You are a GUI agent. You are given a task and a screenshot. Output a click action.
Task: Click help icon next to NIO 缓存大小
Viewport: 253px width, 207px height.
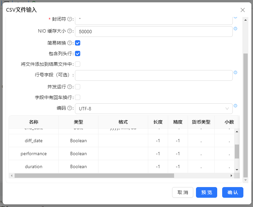coord(70,31)
